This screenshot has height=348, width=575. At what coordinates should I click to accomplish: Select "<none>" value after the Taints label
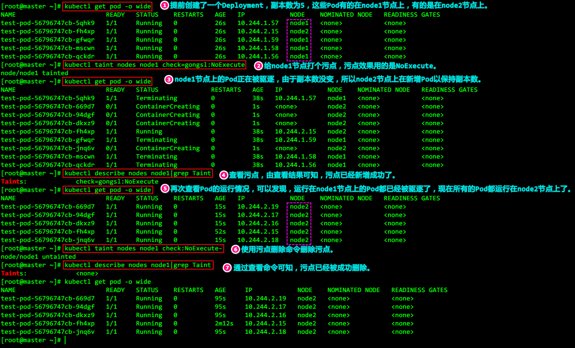pos(87,273)
